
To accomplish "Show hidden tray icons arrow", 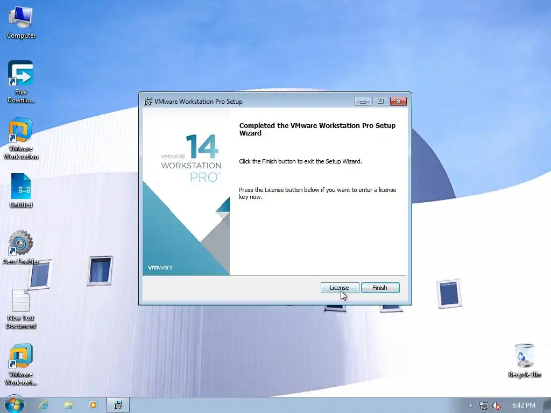I will coord(470,405).
